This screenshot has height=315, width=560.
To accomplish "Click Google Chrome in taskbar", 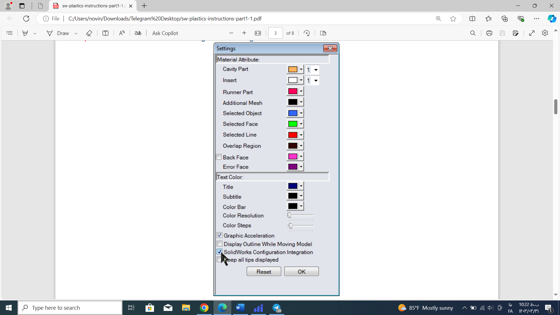I will click(204, 307).
